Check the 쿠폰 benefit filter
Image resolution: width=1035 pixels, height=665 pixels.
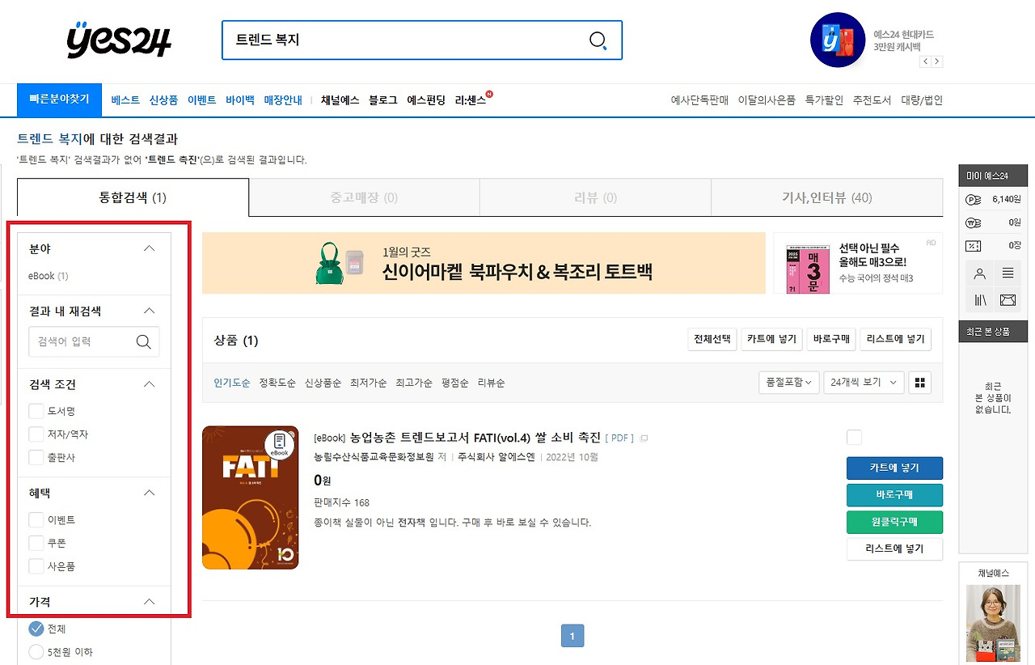36,543
